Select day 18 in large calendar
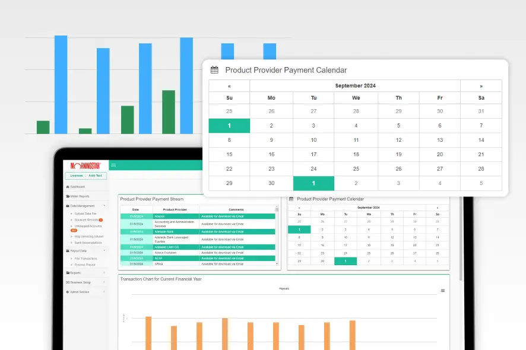The height and width of the screenshot is (350, 526). 356,155
